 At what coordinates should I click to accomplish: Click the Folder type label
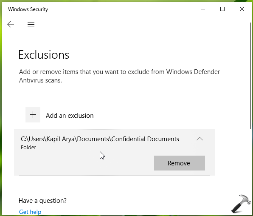pyautogui.click(x=28, y=147)
